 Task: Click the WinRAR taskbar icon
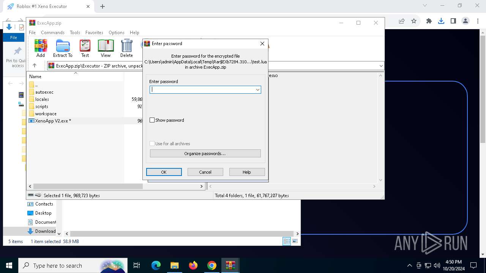click(x=230, y=265)
